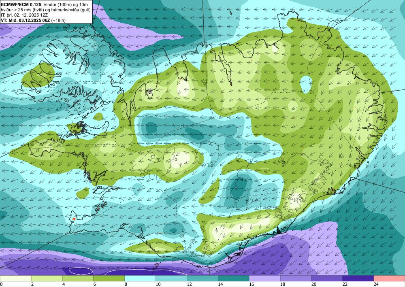Click the purple 18–20 legend swatch
This screenshot has width=405, height=287.
296,278
